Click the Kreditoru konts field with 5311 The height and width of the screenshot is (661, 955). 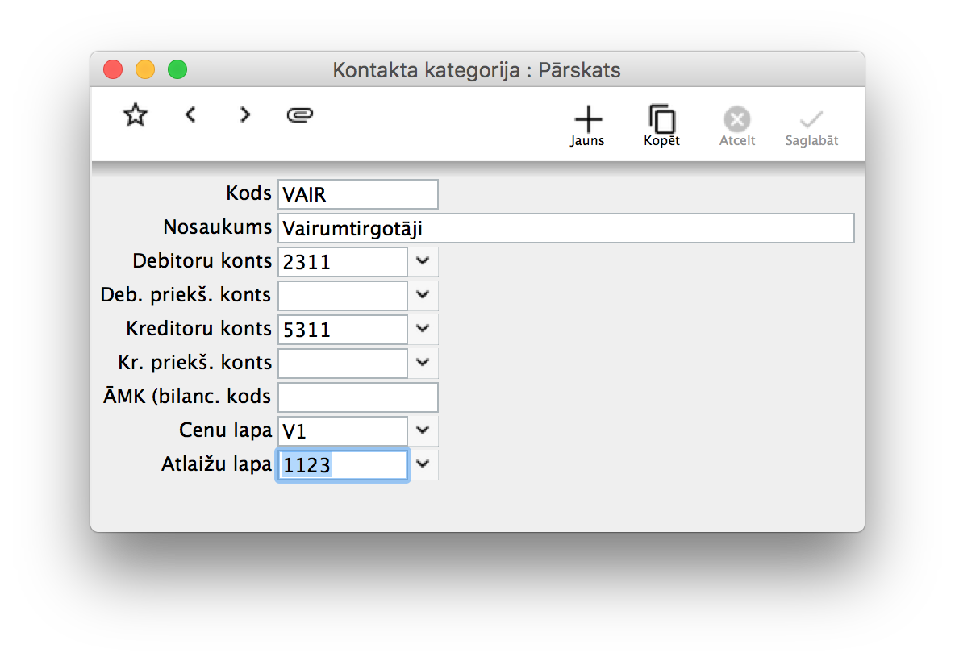pyautogui.click(x=343, y=330)
